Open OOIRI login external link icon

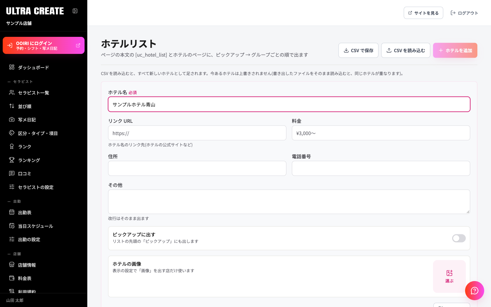pyautogui.click(x=78, y=45)
